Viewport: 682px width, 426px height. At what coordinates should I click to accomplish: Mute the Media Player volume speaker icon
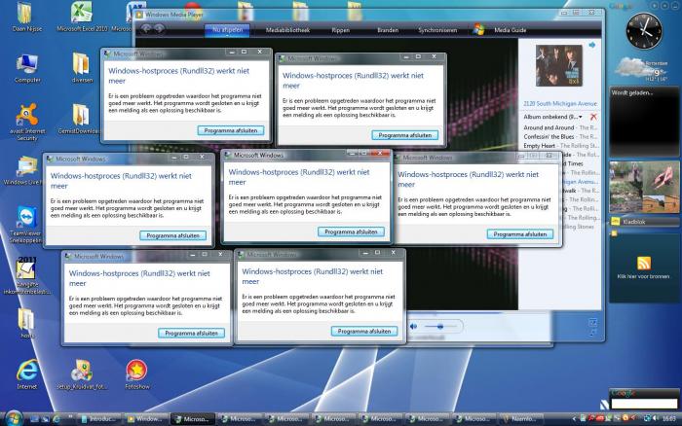414,326
